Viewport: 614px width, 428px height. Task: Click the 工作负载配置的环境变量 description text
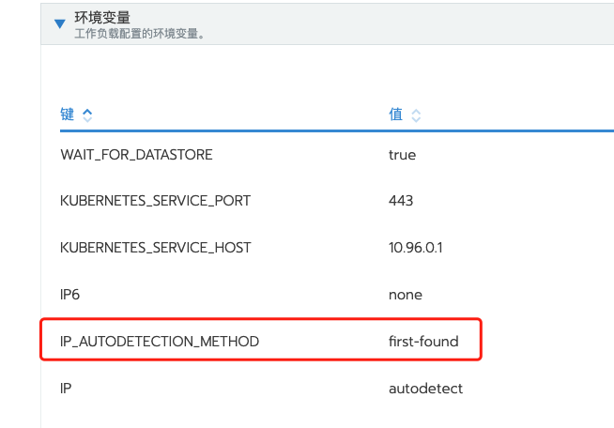(x=140, y=33)
